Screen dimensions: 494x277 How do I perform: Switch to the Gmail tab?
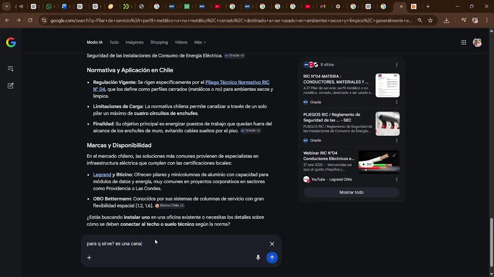click(323, 7)
